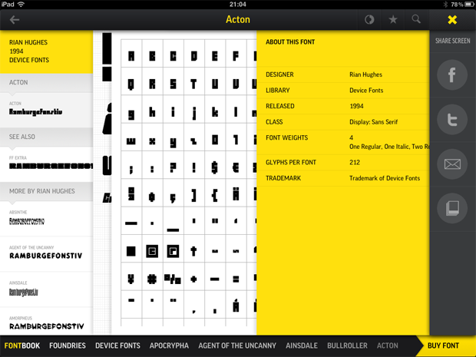This screenshot has height=357, width=476.
Task: Tap the released value 1994
Action: tap(356, 106)
